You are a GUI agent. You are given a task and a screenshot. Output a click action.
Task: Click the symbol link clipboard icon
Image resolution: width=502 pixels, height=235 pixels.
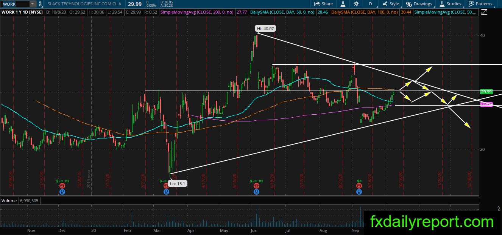(x=41, y=4)
